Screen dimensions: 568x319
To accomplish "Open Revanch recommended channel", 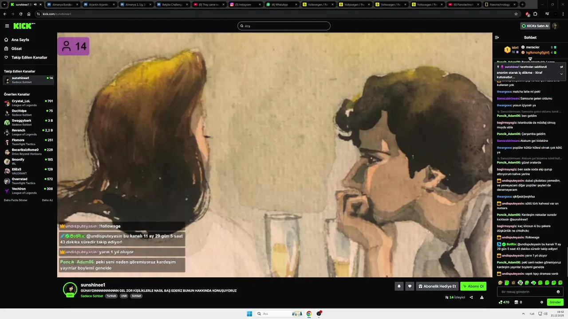I will [28, 132].
